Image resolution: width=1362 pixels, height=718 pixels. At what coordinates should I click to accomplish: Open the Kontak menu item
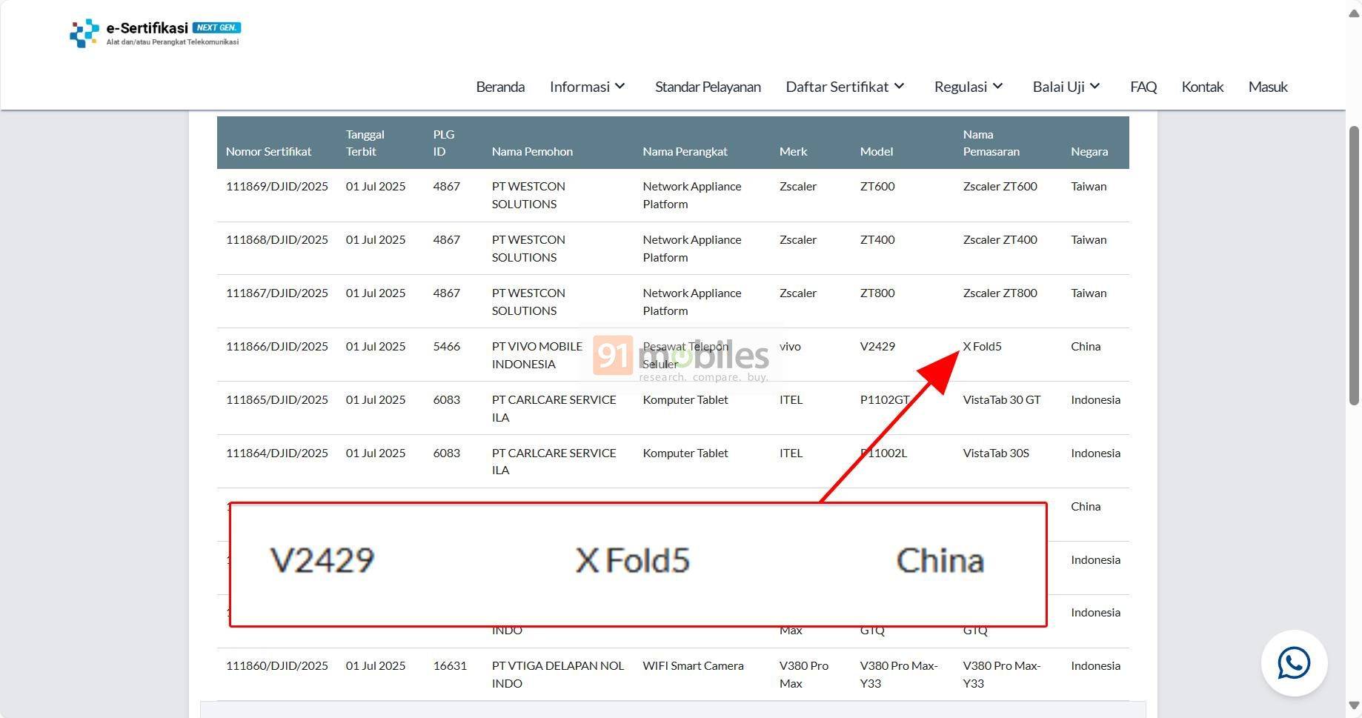(x=1202, y=87)
